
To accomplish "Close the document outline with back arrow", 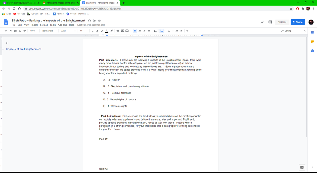I will click(x=7, y=43).
